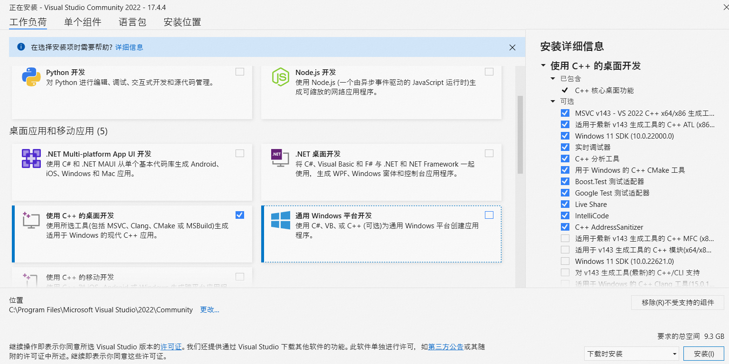Uncheck the Boost.Test 测试适配器 option
This screenshot has width=729, height=364.
pos(565,181)
